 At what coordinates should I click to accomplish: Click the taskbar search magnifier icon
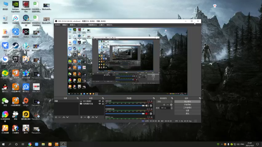point(10,144)
